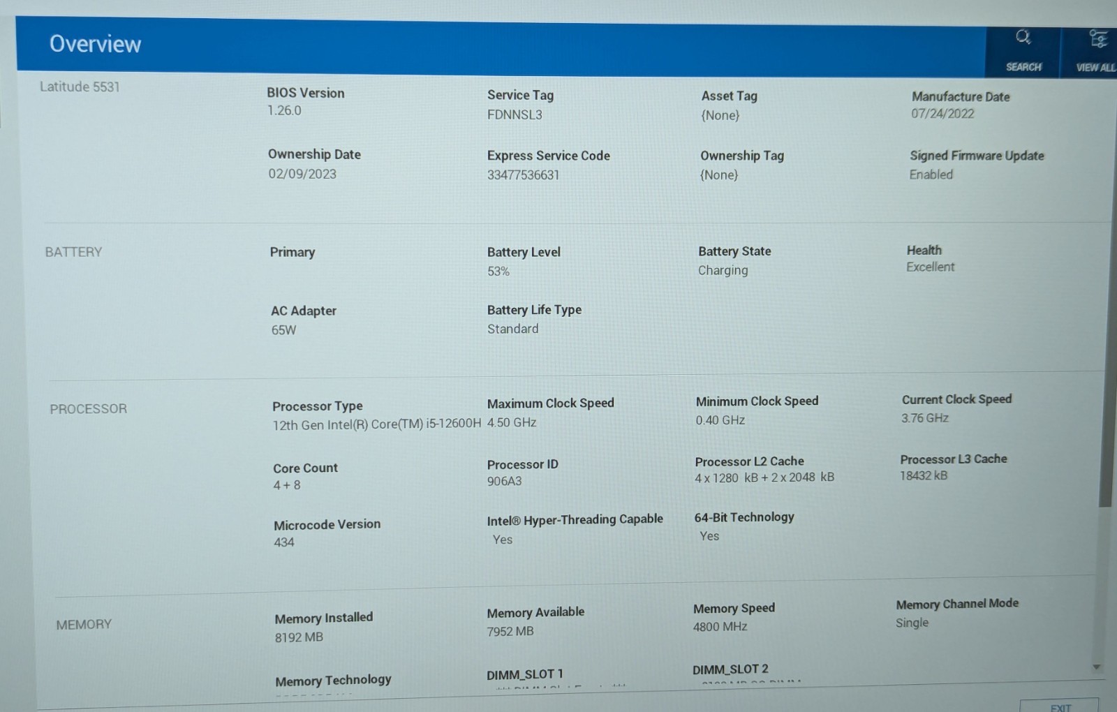Click Express Service Code 33477536631
Image resolution: width=1117 pixels, height=712 pixels.
pos(523,175)
